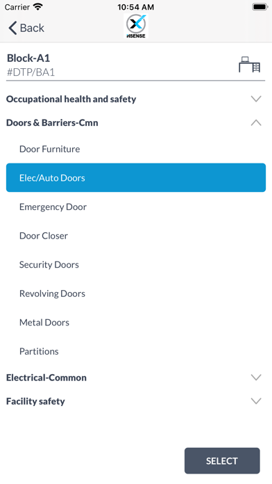This screenshot has width=272, height=484.
Task: Expand Occupational health and safety chevron
Action: point(256,99)
